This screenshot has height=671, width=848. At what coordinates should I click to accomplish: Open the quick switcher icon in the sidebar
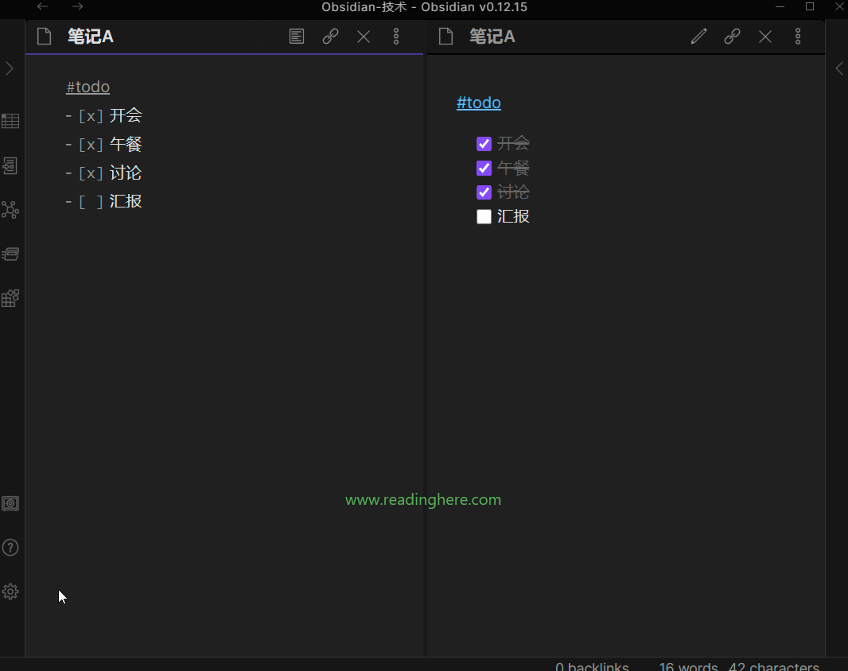coord(10,165)
